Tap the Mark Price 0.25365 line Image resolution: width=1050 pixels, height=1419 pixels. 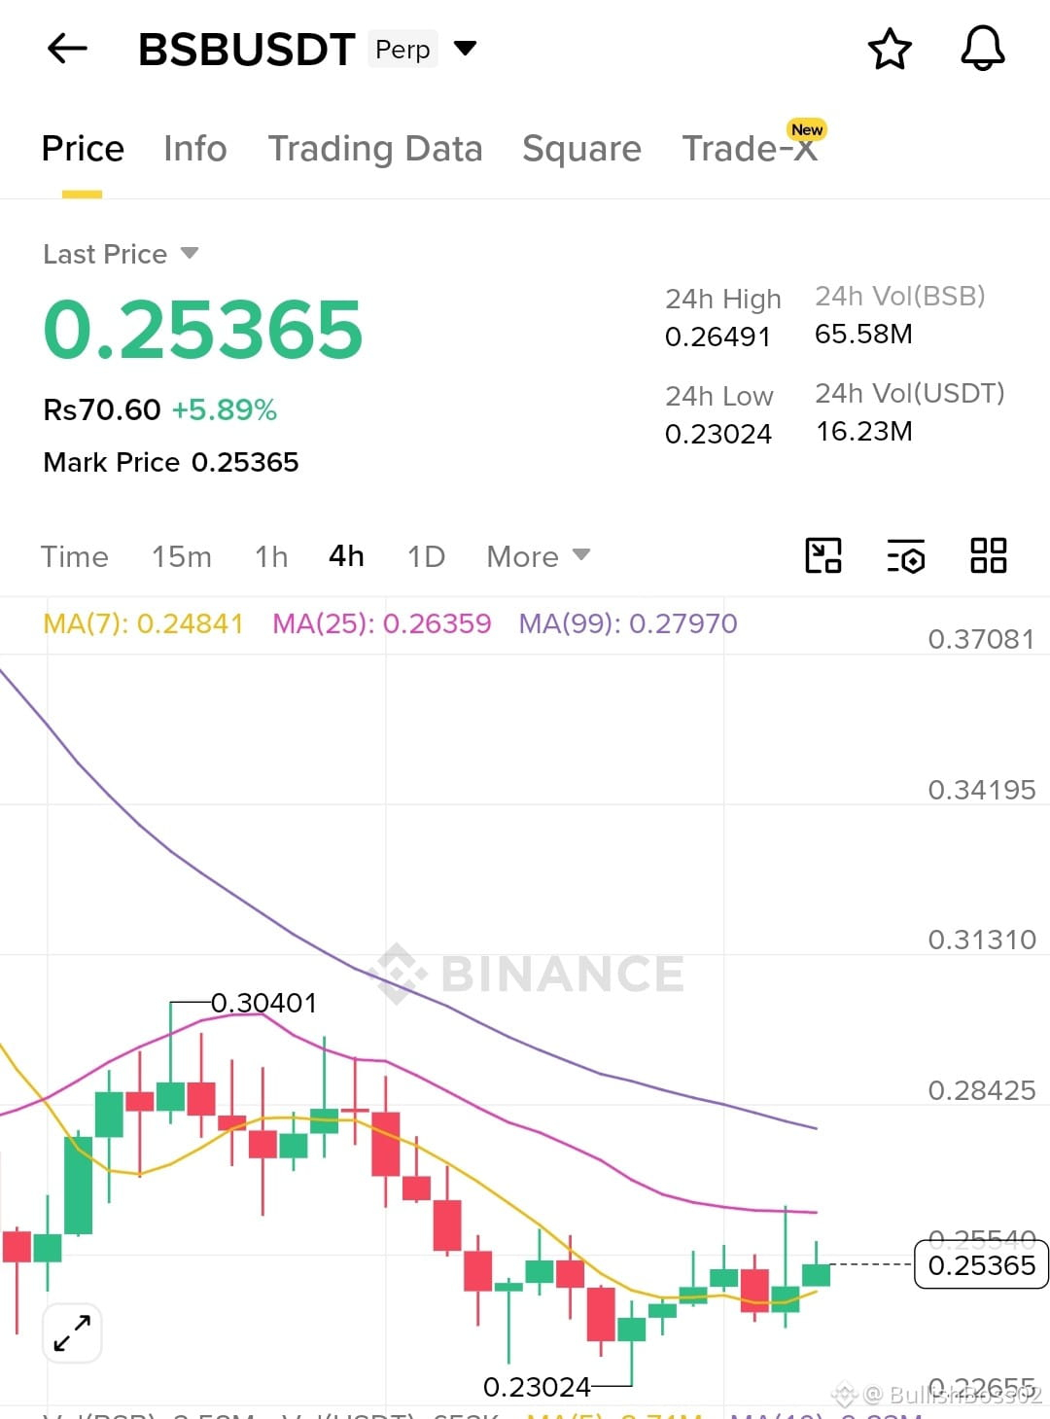click(x=171, y=462)
